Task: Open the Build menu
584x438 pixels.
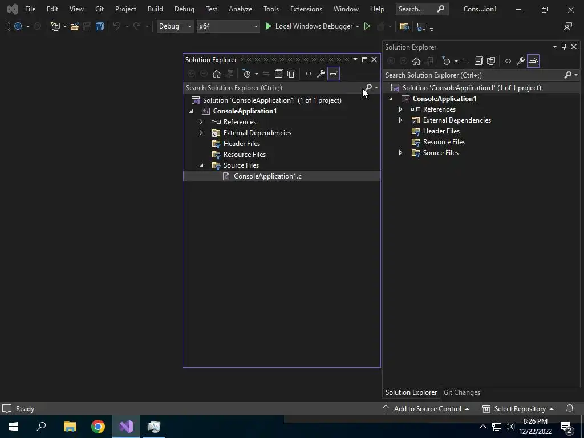Action: 155,9
